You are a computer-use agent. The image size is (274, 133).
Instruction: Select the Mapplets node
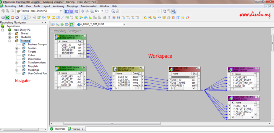(33, 66)
